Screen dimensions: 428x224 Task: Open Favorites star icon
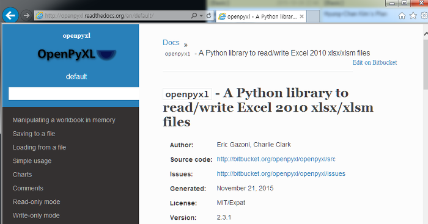413,16
